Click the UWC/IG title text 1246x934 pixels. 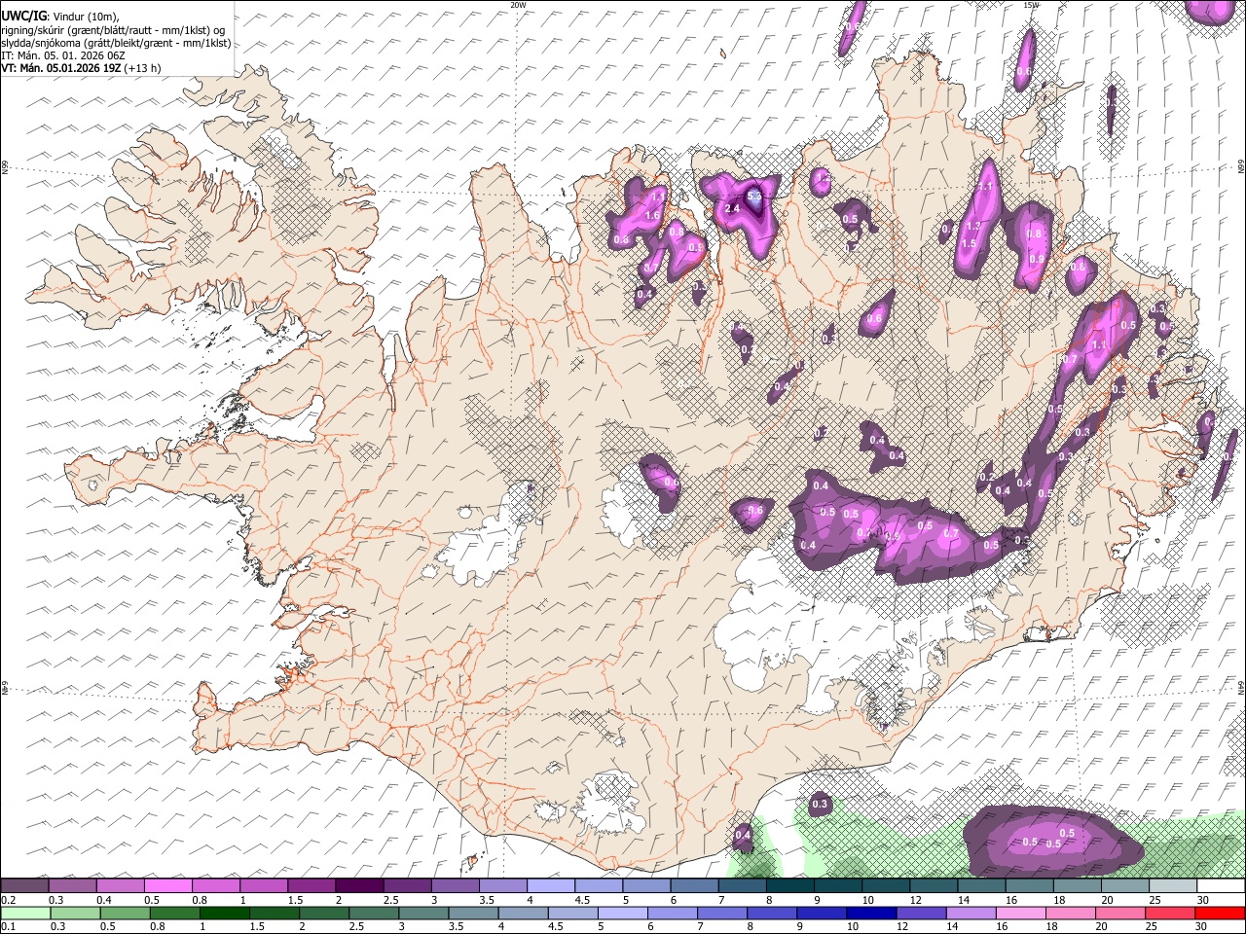pos(23,16)
